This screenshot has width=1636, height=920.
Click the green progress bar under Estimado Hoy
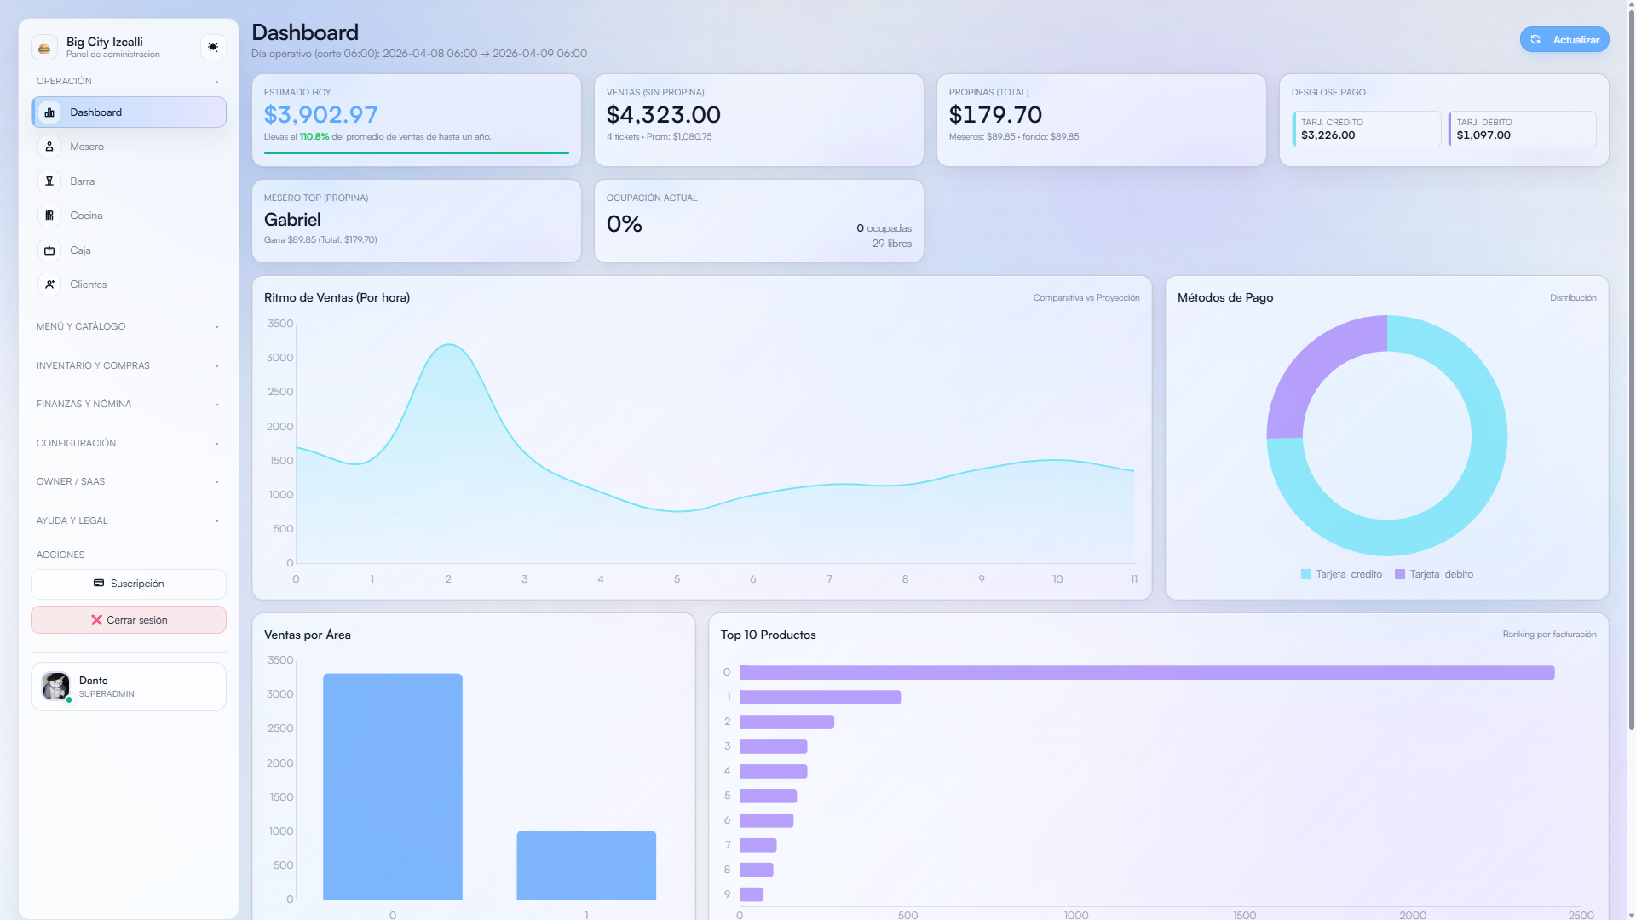pos(416,152)
